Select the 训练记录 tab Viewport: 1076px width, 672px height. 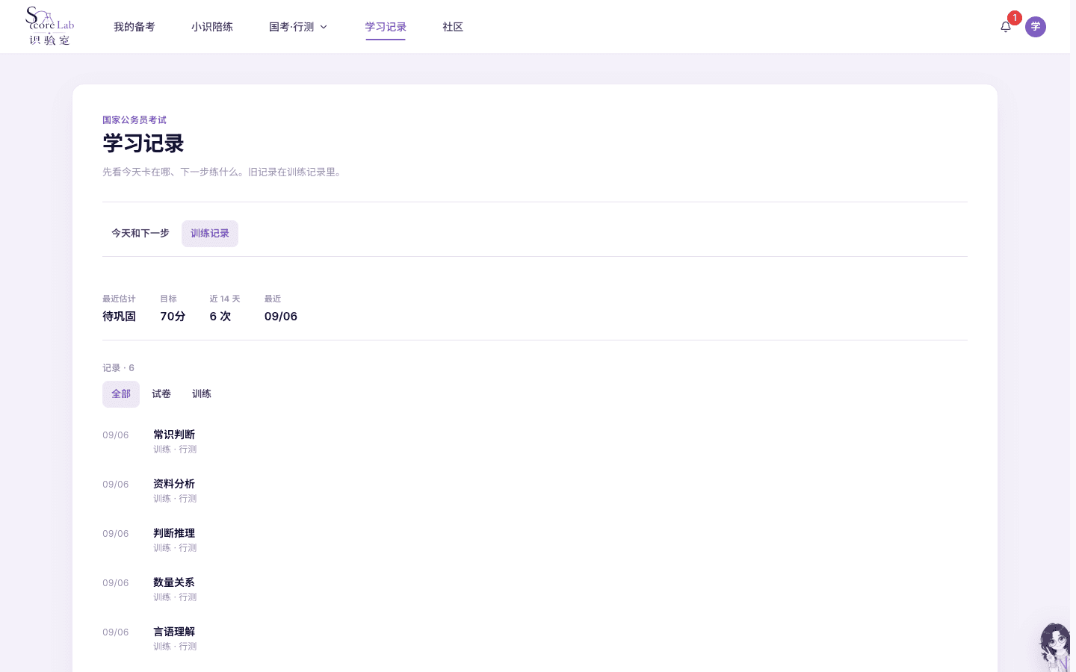pyautogui.click(x=210, y=234)
